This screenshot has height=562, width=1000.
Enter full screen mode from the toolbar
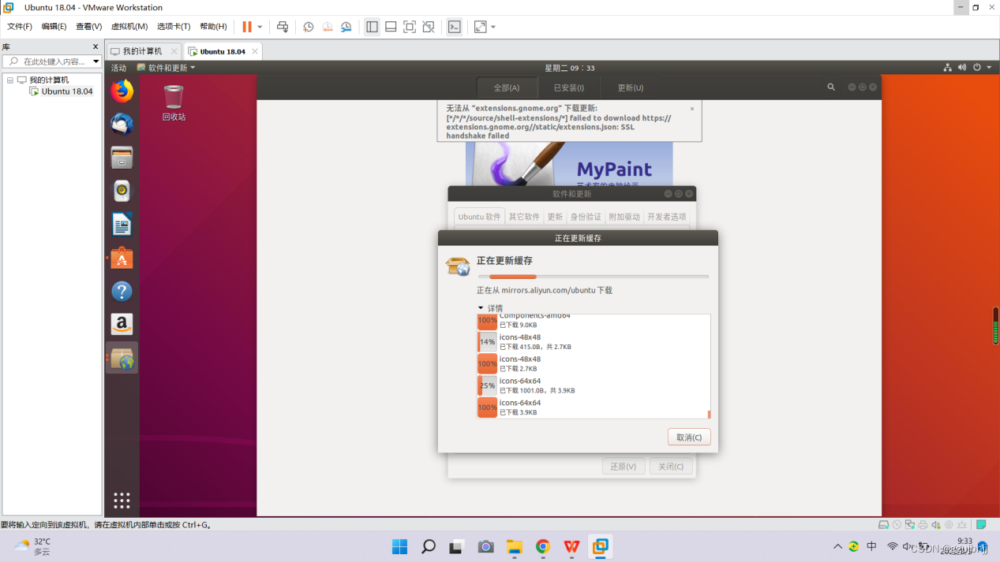410,27
